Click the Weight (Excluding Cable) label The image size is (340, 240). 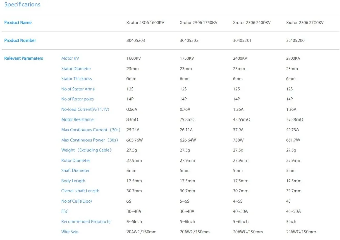[86, 150]
